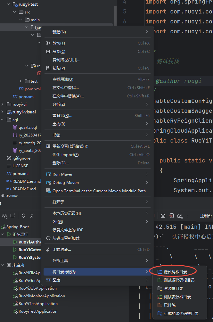Click 测试源代码根目录 option

[x=179, y=280]
